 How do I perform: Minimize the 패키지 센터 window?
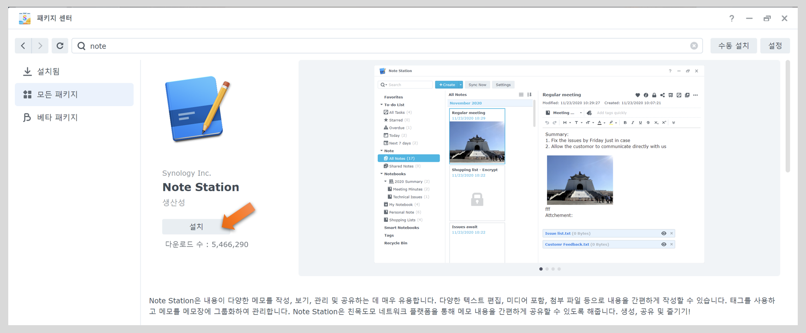tap(749, 18)
